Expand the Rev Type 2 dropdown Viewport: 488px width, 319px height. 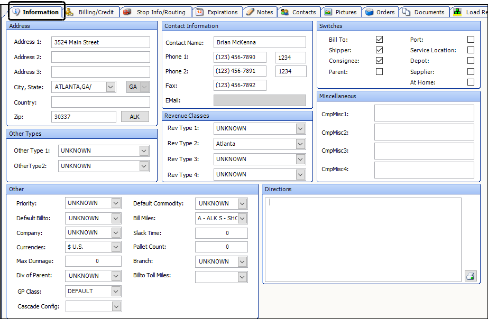[300, 144]
